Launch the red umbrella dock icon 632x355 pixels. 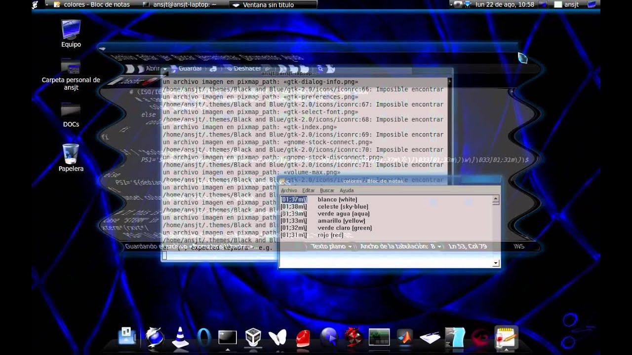coord(354,337)
